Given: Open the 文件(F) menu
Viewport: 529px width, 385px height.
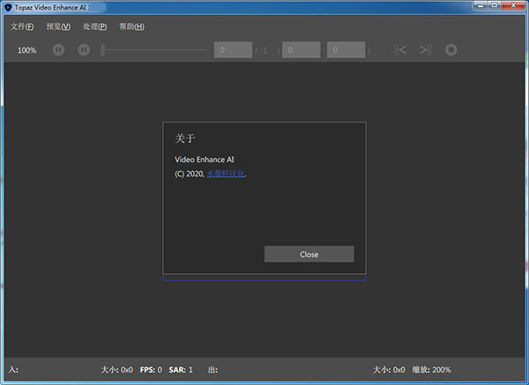Looking at the screenshot, I should tap(22, 26).
